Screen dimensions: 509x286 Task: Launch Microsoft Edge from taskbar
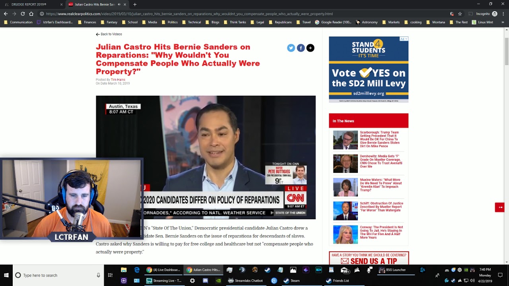click(137, 270)
